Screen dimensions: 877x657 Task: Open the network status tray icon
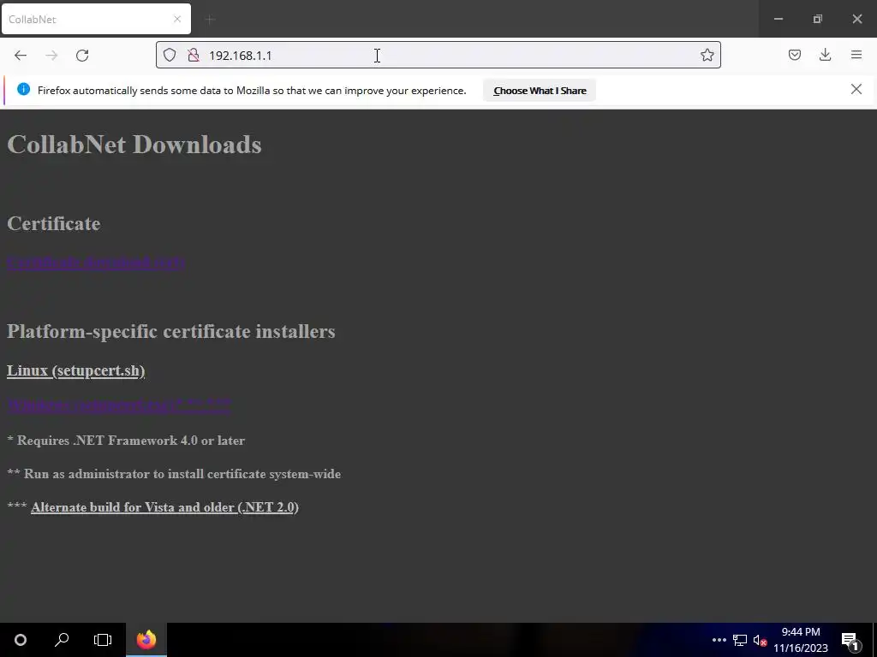740,640
